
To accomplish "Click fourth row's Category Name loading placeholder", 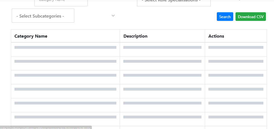I will coord(65,89).
